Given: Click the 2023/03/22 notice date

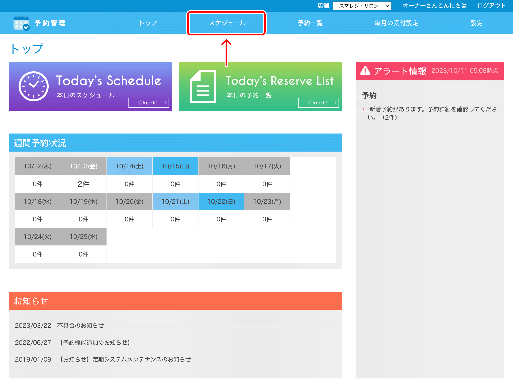Looking at the screenshot, I should 33,326.
